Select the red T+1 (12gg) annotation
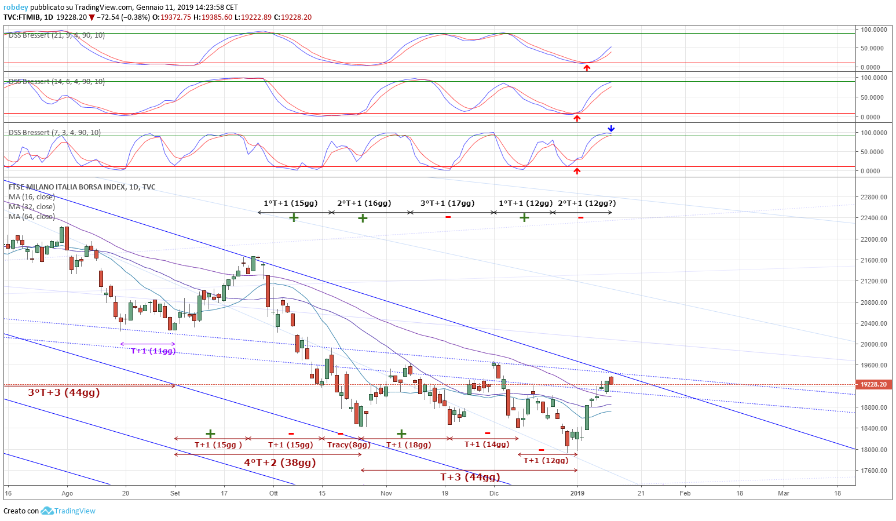Viewport: 896px width, 521px height. tap(546, 460)
